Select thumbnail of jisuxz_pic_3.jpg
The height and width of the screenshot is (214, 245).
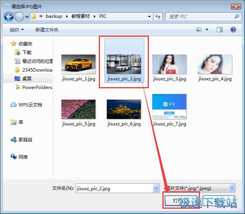pyautogui.click(x=169, y=64)
